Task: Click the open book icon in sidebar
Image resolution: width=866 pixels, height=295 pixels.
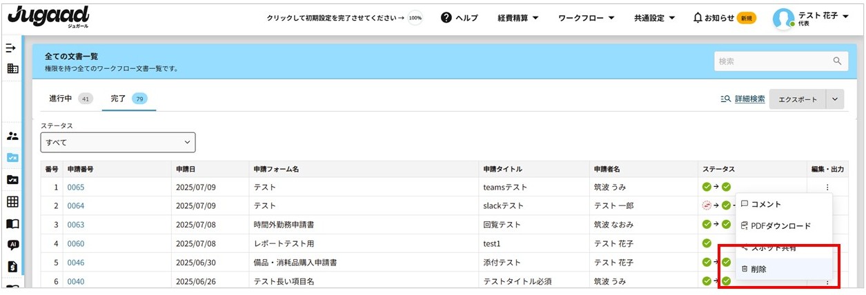Action: (x=12, y=224)
